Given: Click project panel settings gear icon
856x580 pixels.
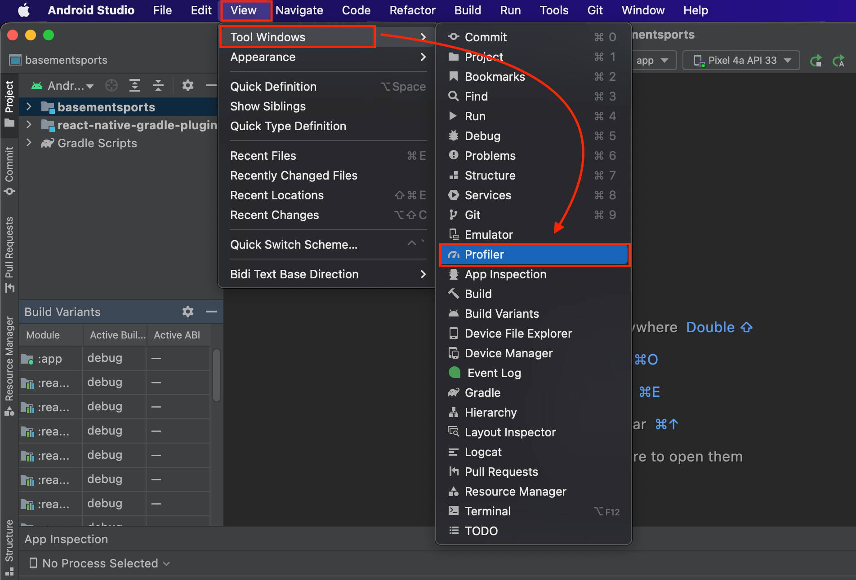Looking at the screenshot, I should point(187,85).
